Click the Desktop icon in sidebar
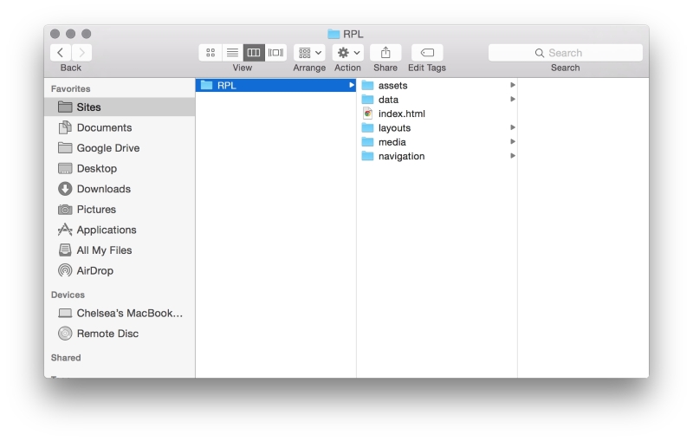 click(x=65, y=168)
